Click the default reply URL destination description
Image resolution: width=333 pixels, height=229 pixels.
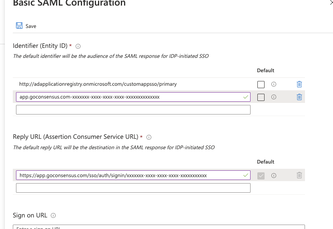point(114,148)
